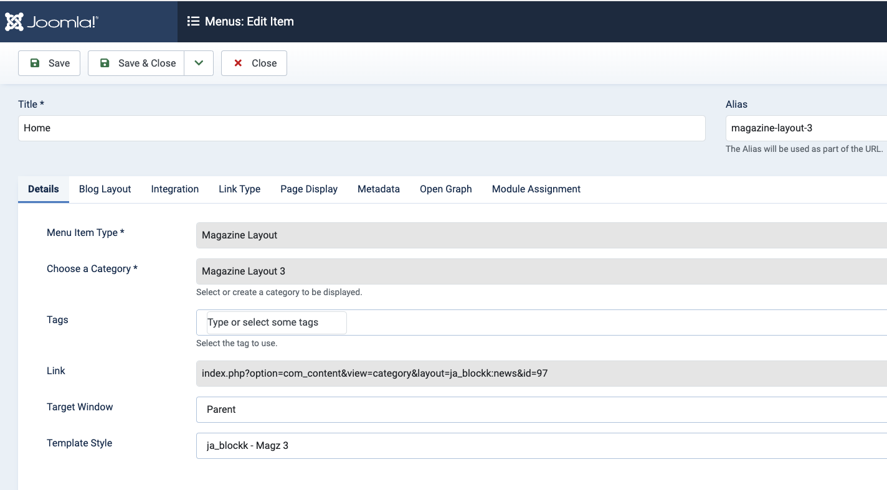Viewport: 887px width, 490px height.
Task: Click the Tags field to select tags
Action: [x=277, y=323]
